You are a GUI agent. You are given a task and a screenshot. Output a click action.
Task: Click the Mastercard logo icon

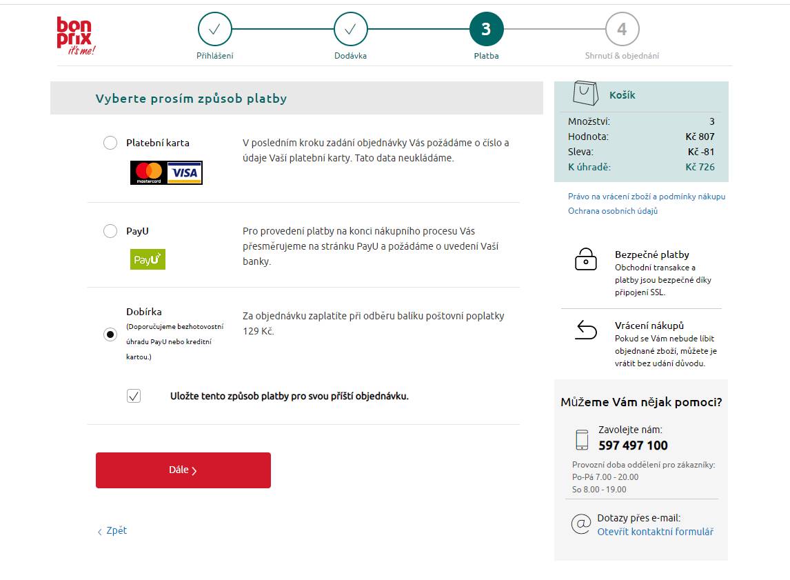[149, 173]
